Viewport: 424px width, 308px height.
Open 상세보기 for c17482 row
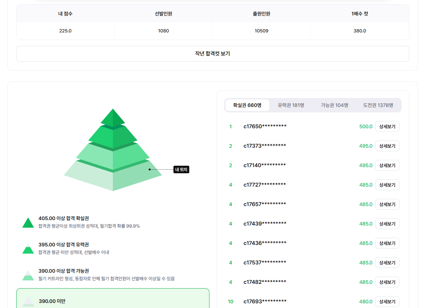(387, 282)
